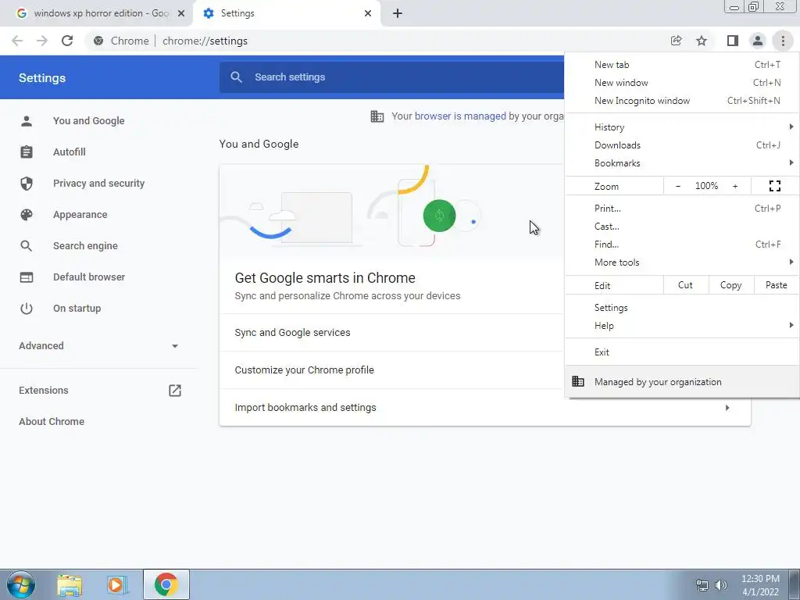Screen dimensions: 800x600
Task: Click the Search settings input field
Action: click(x=392, y=77)
